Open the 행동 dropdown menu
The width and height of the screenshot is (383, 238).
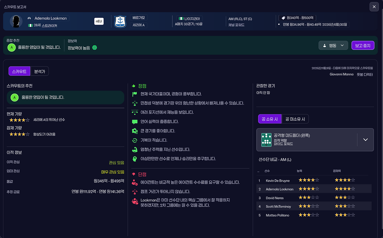[x=333, y=46]
